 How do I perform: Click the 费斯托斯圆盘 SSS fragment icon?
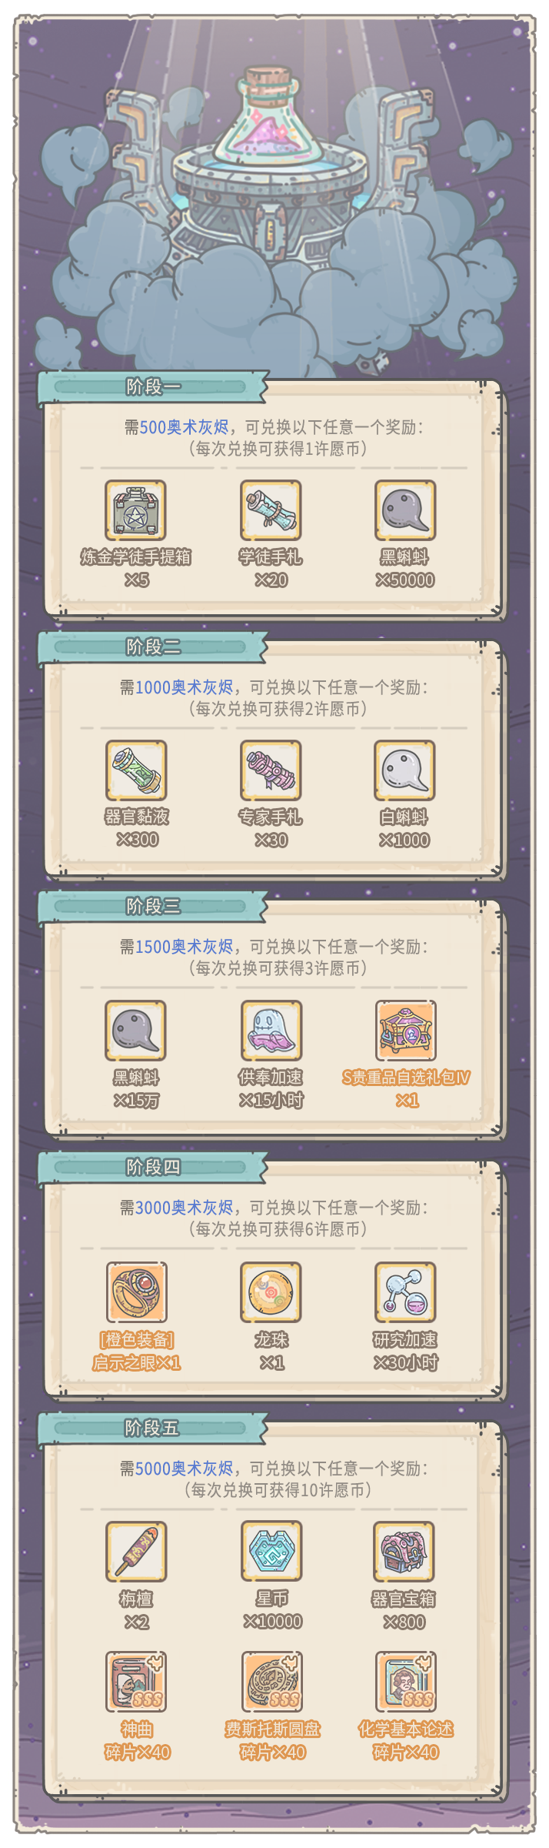[x=271, y=1683]
